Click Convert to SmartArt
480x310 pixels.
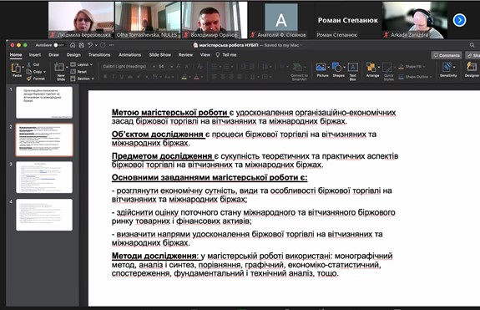(299, 71)
